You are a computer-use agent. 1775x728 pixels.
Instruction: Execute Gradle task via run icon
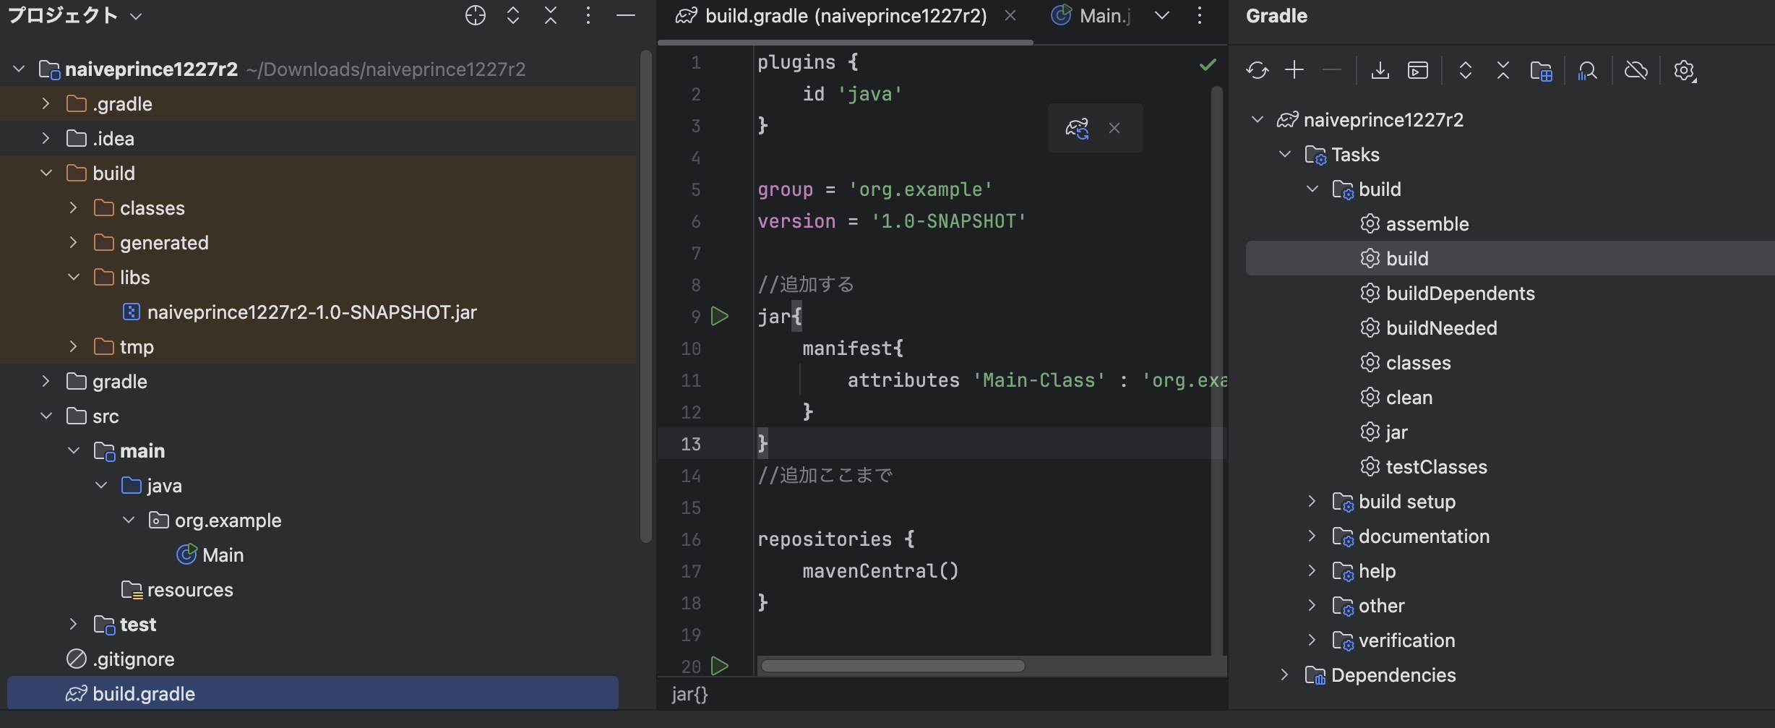[x=1417, y=70]
